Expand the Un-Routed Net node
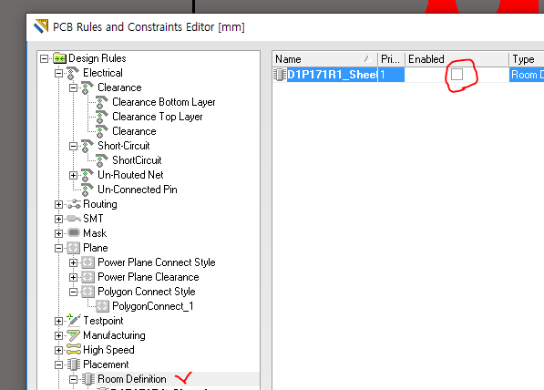The image size is (544, 390). tap(73, 175)
